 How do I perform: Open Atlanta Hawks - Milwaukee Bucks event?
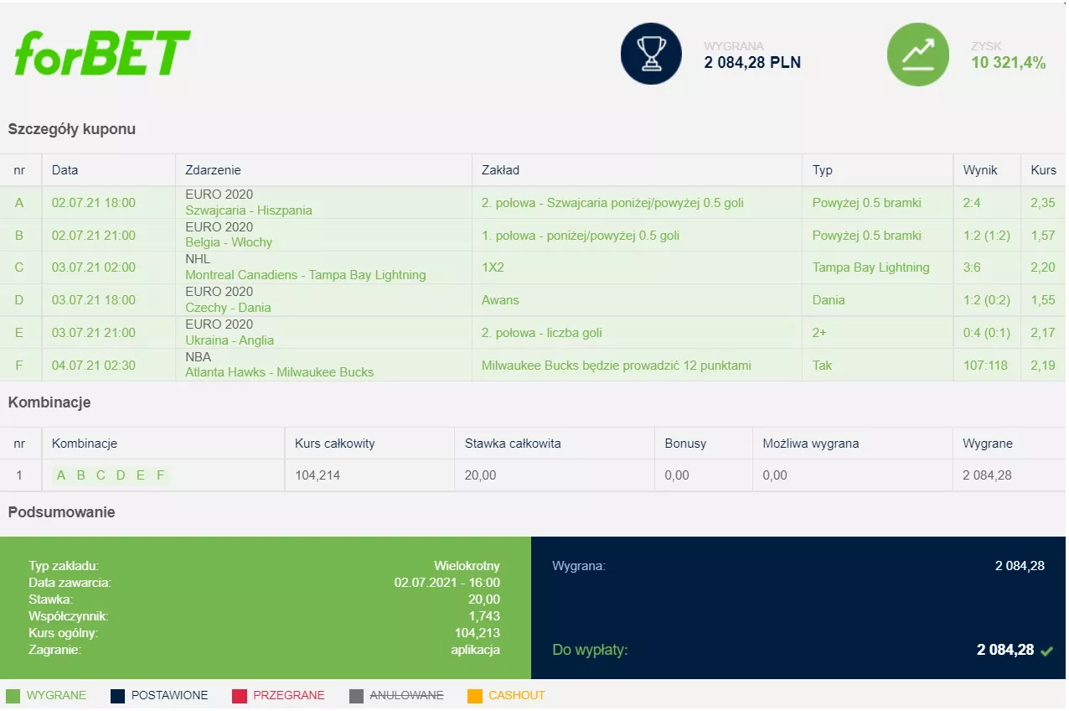coord(280,372)
